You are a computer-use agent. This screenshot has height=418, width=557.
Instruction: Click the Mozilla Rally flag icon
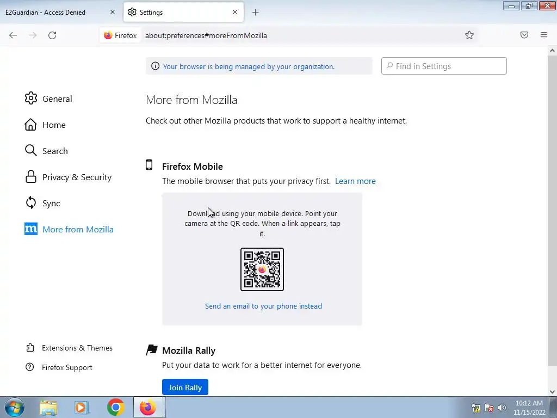click(152, 350)
